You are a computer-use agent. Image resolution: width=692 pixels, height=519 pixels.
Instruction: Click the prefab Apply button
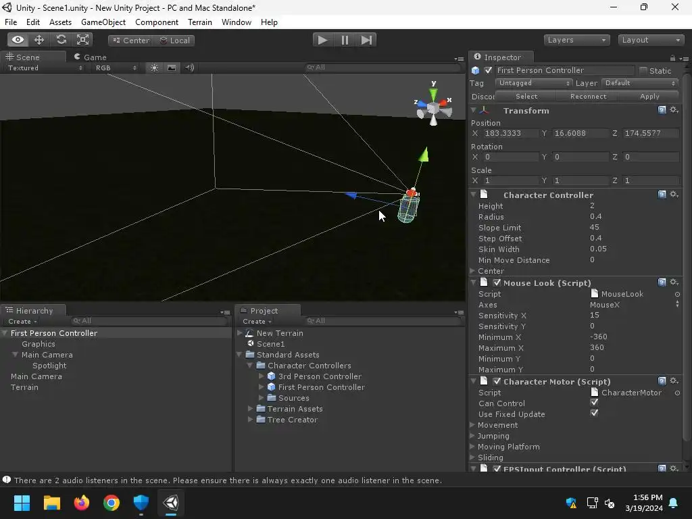click(x=649, y=96)
